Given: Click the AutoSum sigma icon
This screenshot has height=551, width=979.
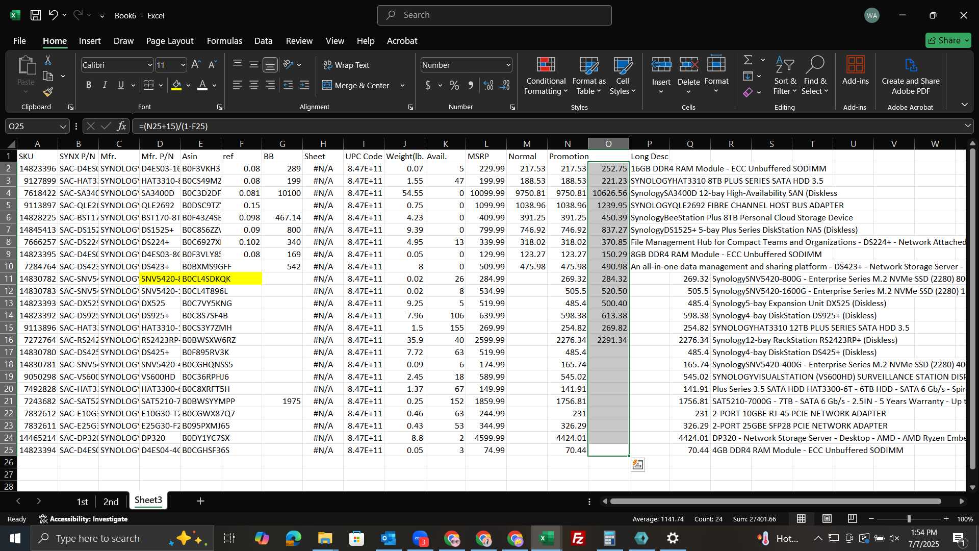Looking at the screenshot, I should 748,60.
